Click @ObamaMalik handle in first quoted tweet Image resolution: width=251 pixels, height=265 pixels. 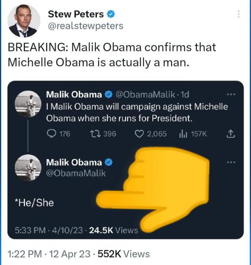[145, 95]
